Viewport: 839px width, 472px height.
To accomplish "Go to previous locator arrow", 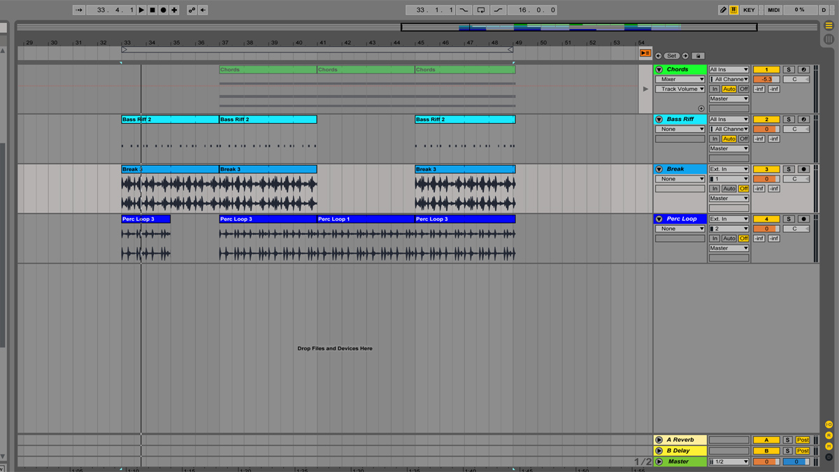I will pyautogui.click(x=659, y=56).
